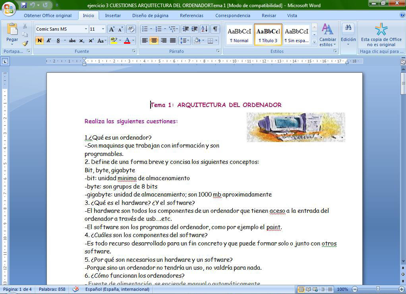
Task: Open the Referencias tab
Action: click(x=191, y=16)
